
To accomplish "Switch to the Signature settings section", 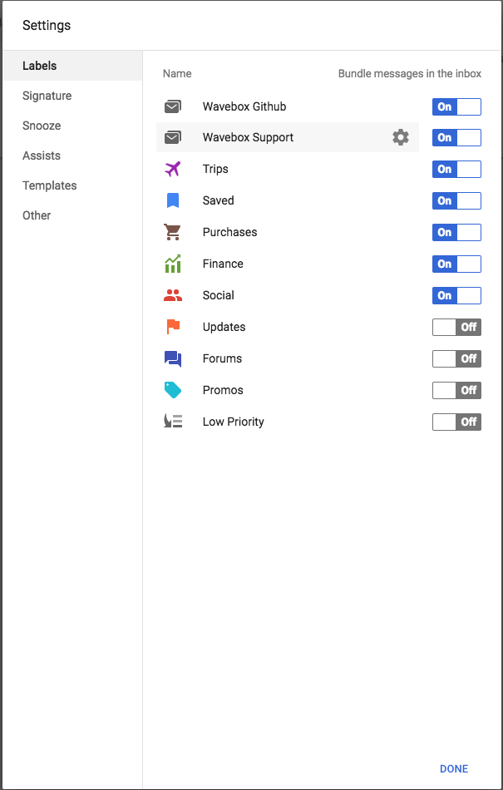I will [x=47, y=96].
